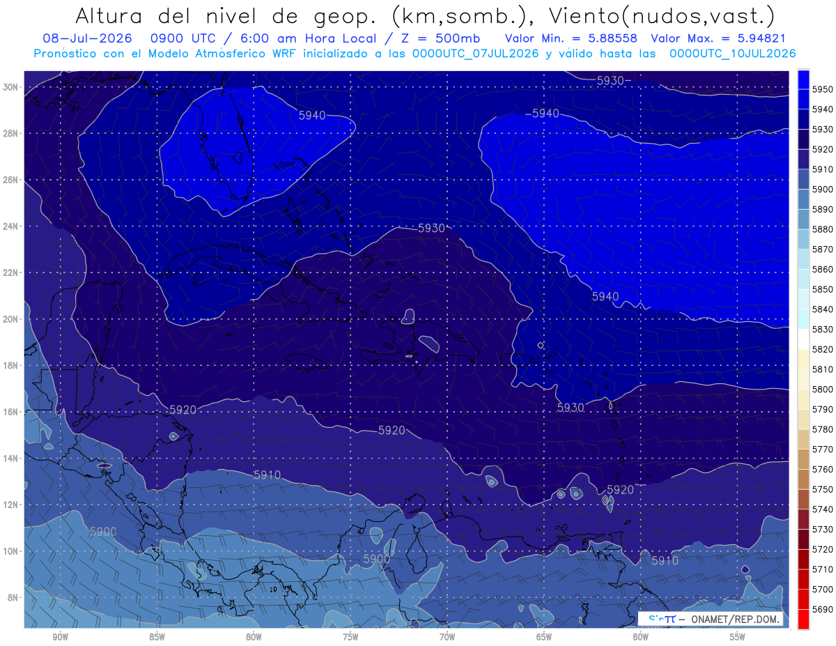Screen dimensions: 836x646
Task: Click the 'Valor Max. = 5.94821' readout
Action: pyautogui.click(x=718, y=38)
